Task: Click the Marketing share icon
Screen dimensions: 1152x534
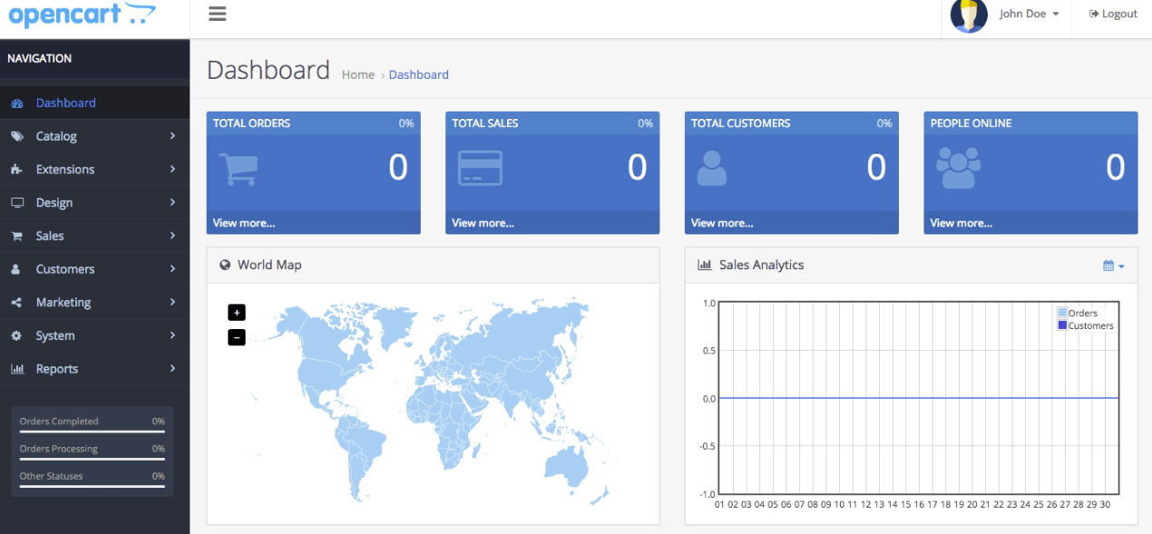Action: click(16, 303)
